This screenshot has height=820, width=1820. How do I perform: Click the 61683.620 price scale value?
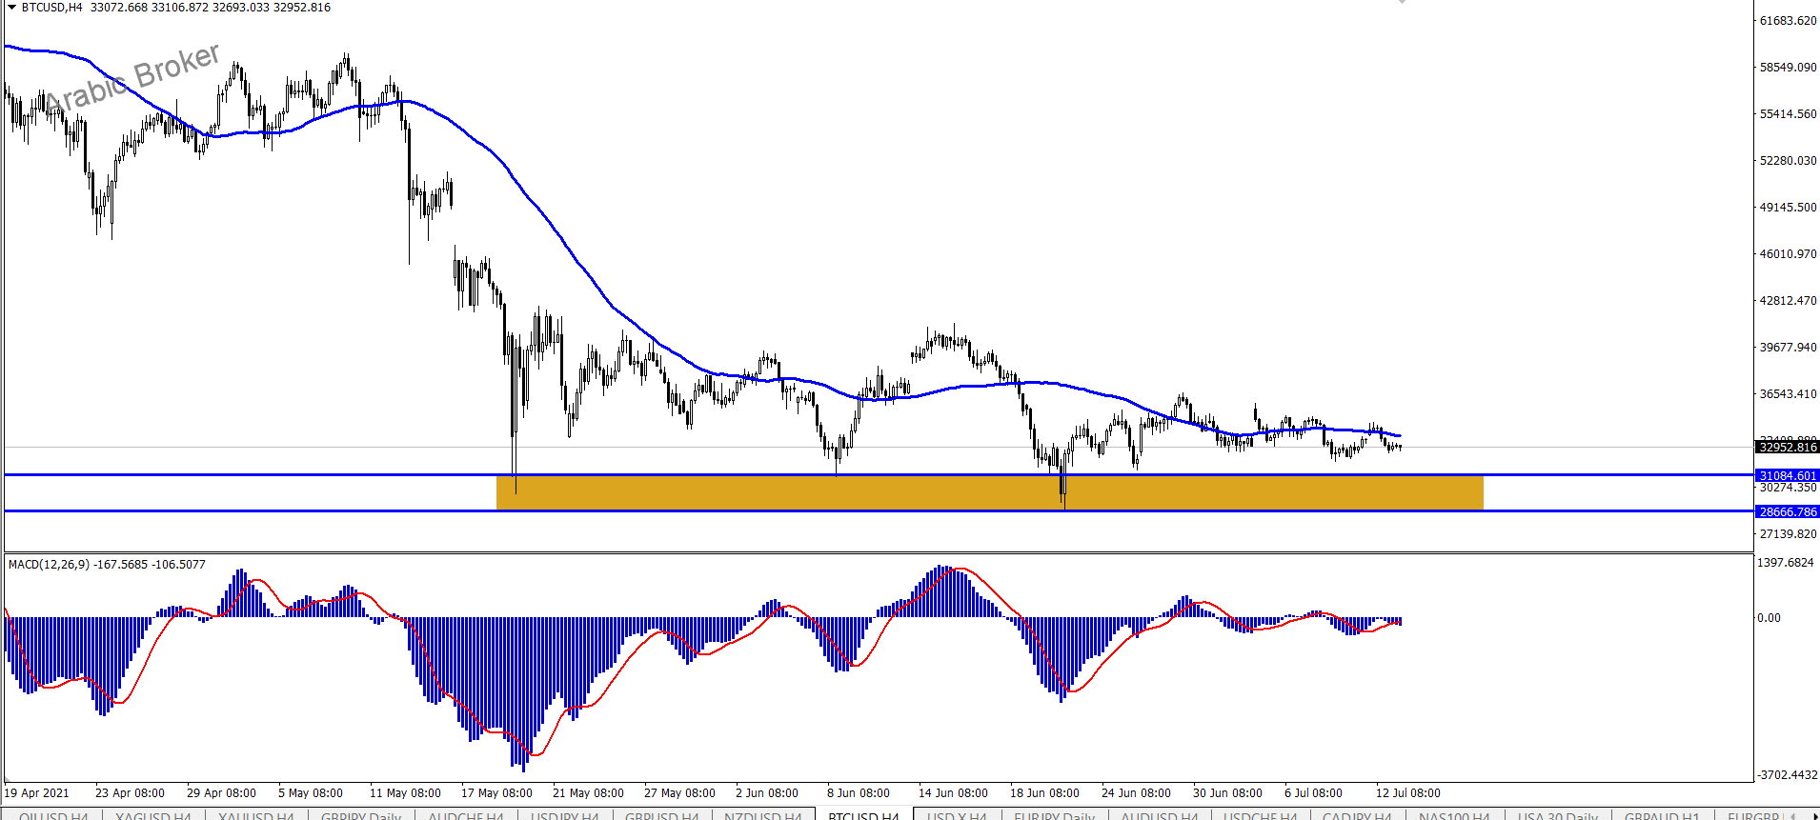pyautogui.click(x=1788, y=20)
